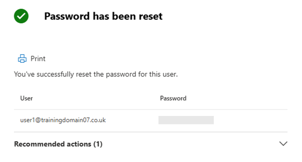This screenshot has width=302, height=162.
Task: Open the Recommended actions (1) heading
Action: point(58,144)
